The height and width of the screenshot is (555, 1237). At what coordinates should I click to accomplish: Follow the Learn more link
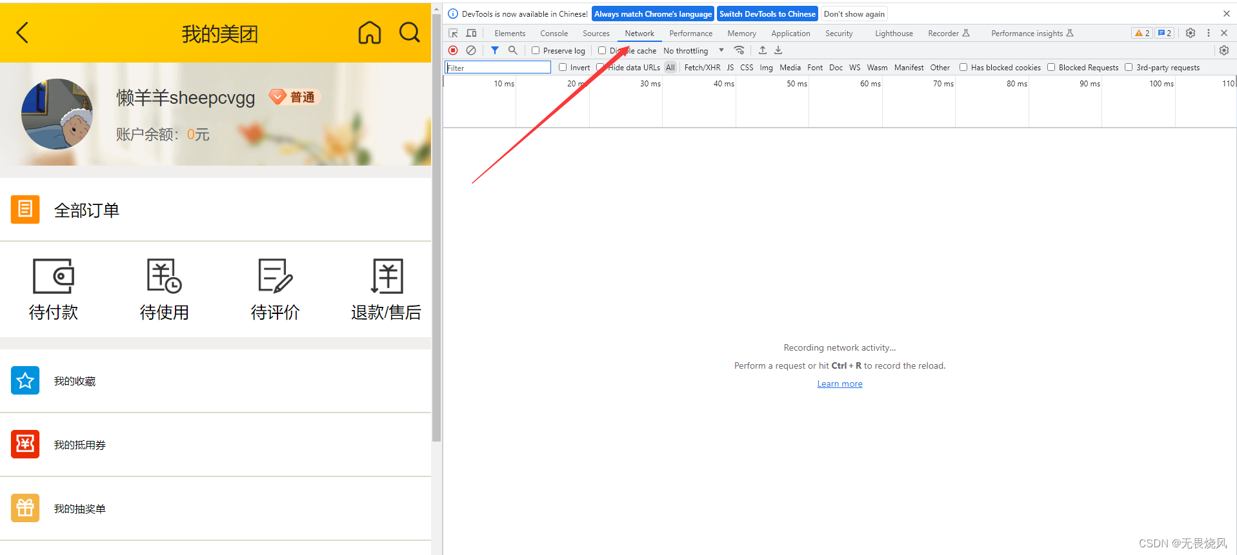click(840, 384)
